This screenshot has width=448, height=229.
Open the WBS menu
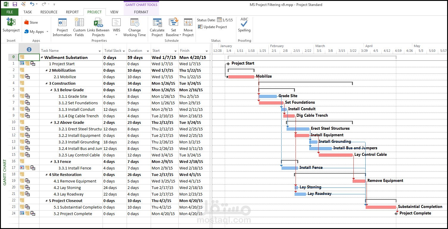click(x=116, y=27)
